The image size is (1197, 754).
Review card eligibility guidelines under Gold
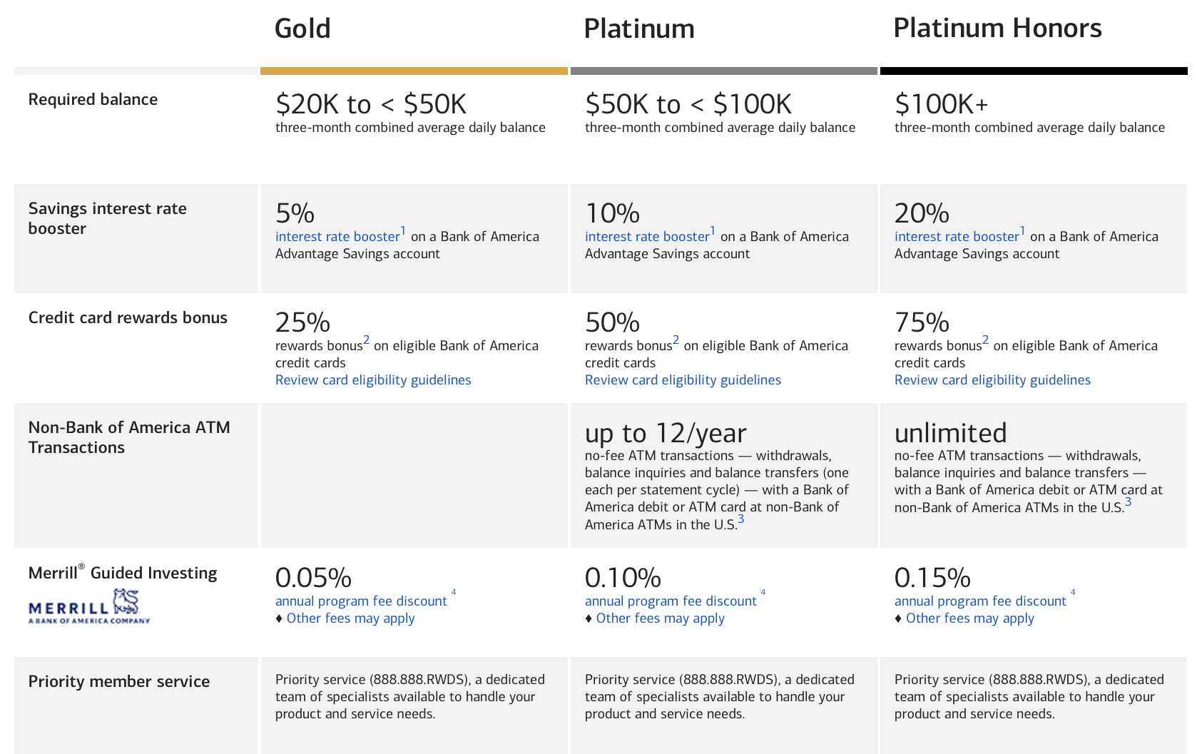pyautogui.click(x=373, y=380)
